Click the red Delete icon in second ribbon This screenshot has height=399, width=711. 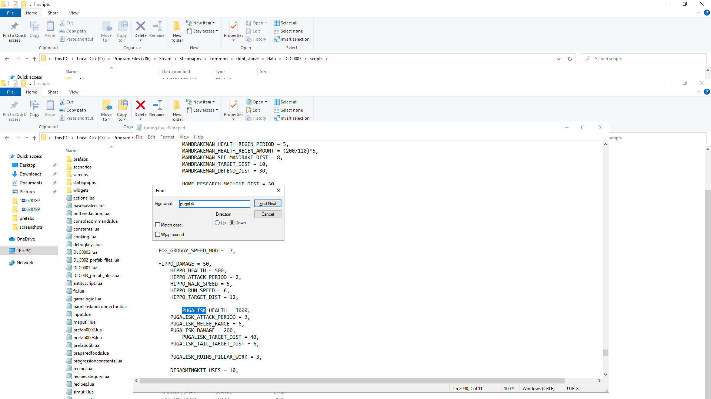(140, 105)
